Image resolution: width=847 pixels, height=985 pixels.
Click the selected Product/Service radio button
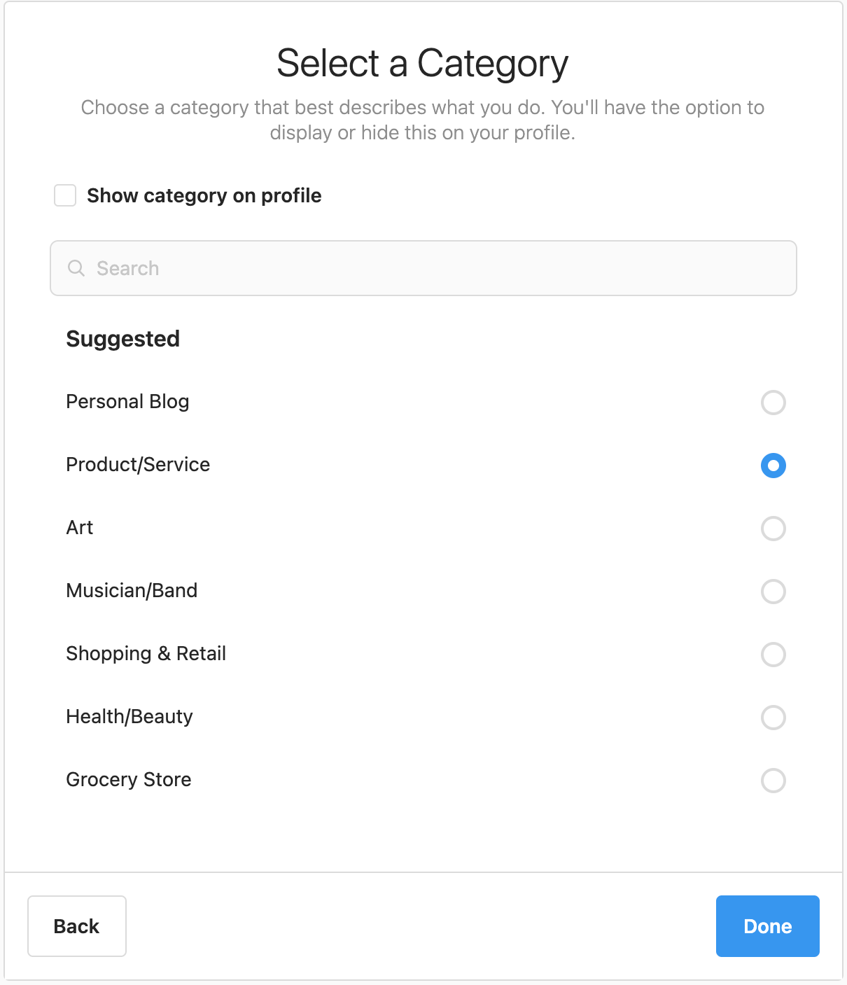pyautogui.click(x=773, y=466)
